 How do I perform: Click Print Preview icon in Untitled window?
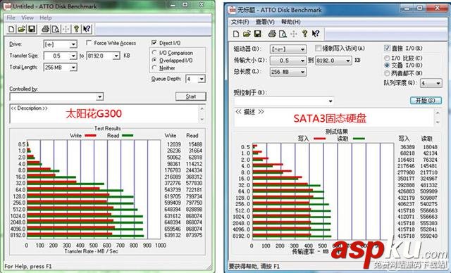56,29
